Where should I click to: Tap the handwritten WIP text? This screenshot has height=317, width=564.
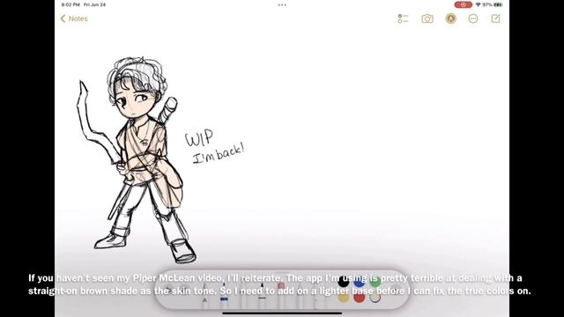coord(199,137)
